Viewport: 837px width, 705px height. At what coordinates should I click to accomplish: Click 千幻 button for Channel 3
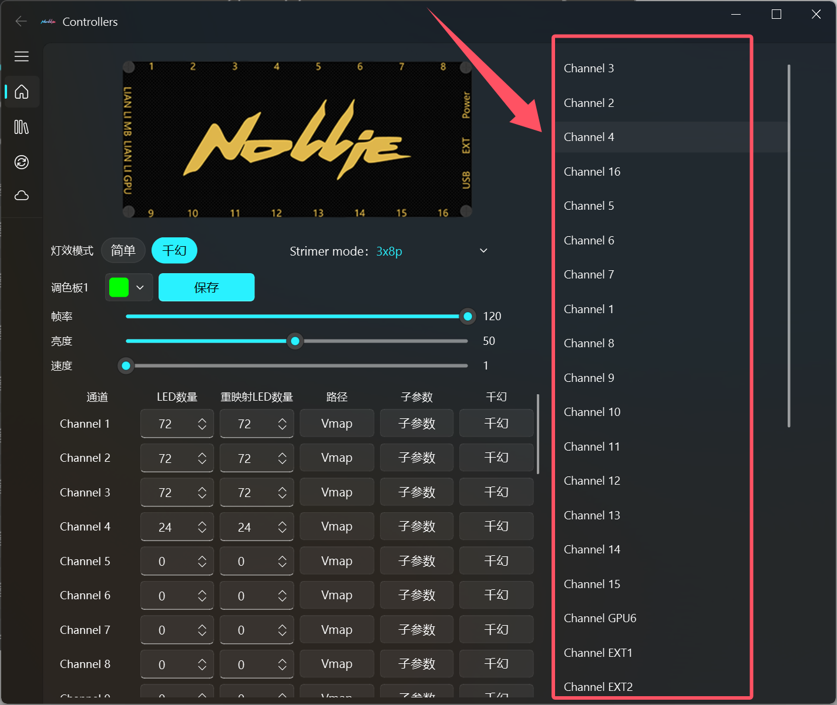(x=496, y=492)
